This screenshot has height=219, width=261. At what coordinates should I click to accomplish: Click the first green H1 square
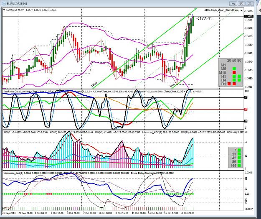tap(234, 76)
